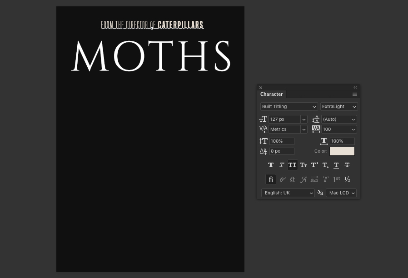Toggle Small Caps text style
Image resolution: width=408 pixels, height=278 pixels.
coord(304,165)
